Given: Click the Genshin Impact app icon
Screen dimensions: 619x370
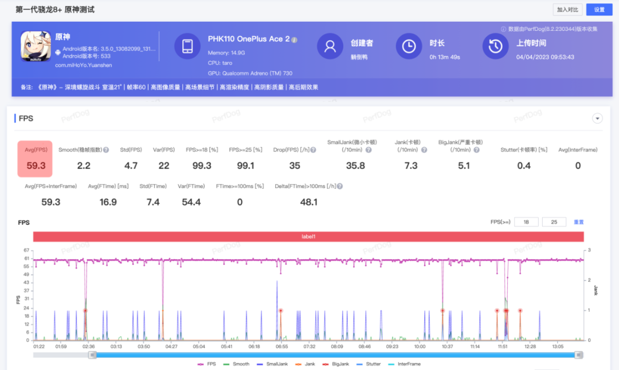Looking at the screenshot, I should 36,46.
